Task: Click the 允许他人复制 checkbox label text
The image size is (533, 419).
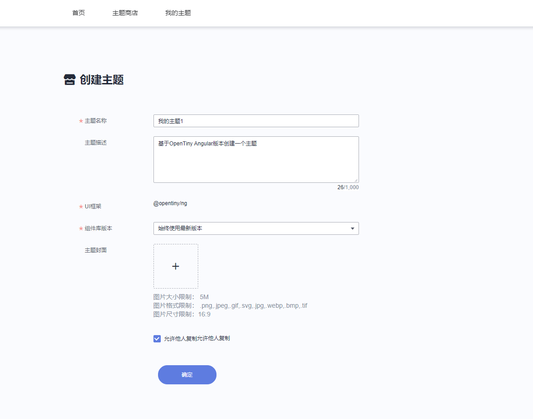Action: pyautogui.click(x=197, y=339)
